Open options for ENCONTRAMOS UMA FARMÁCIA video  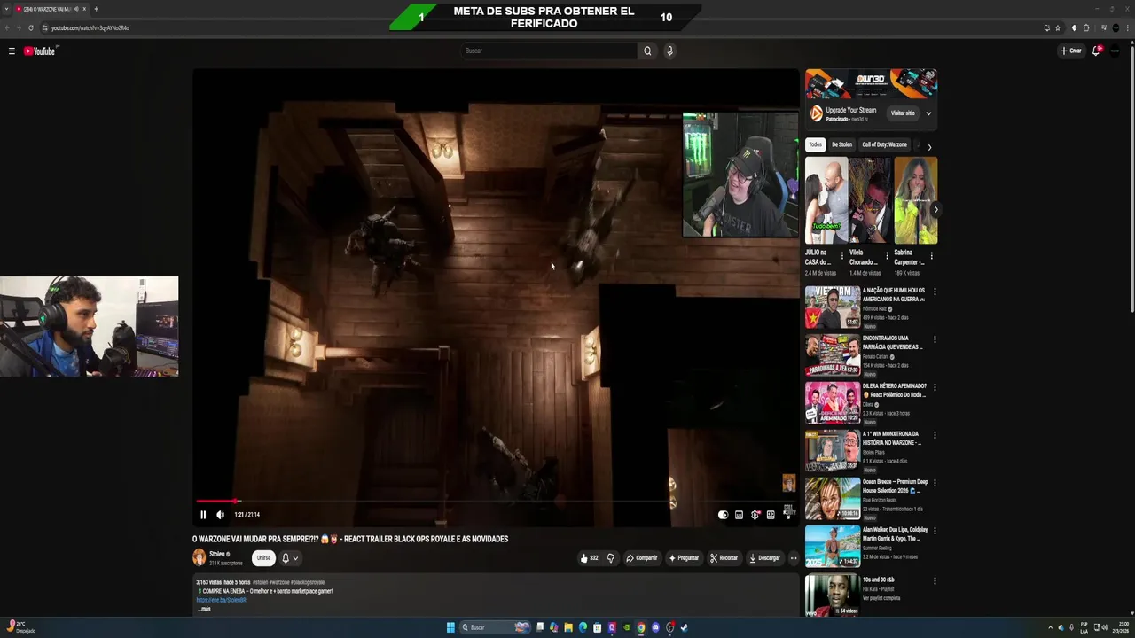coord(935,339)
